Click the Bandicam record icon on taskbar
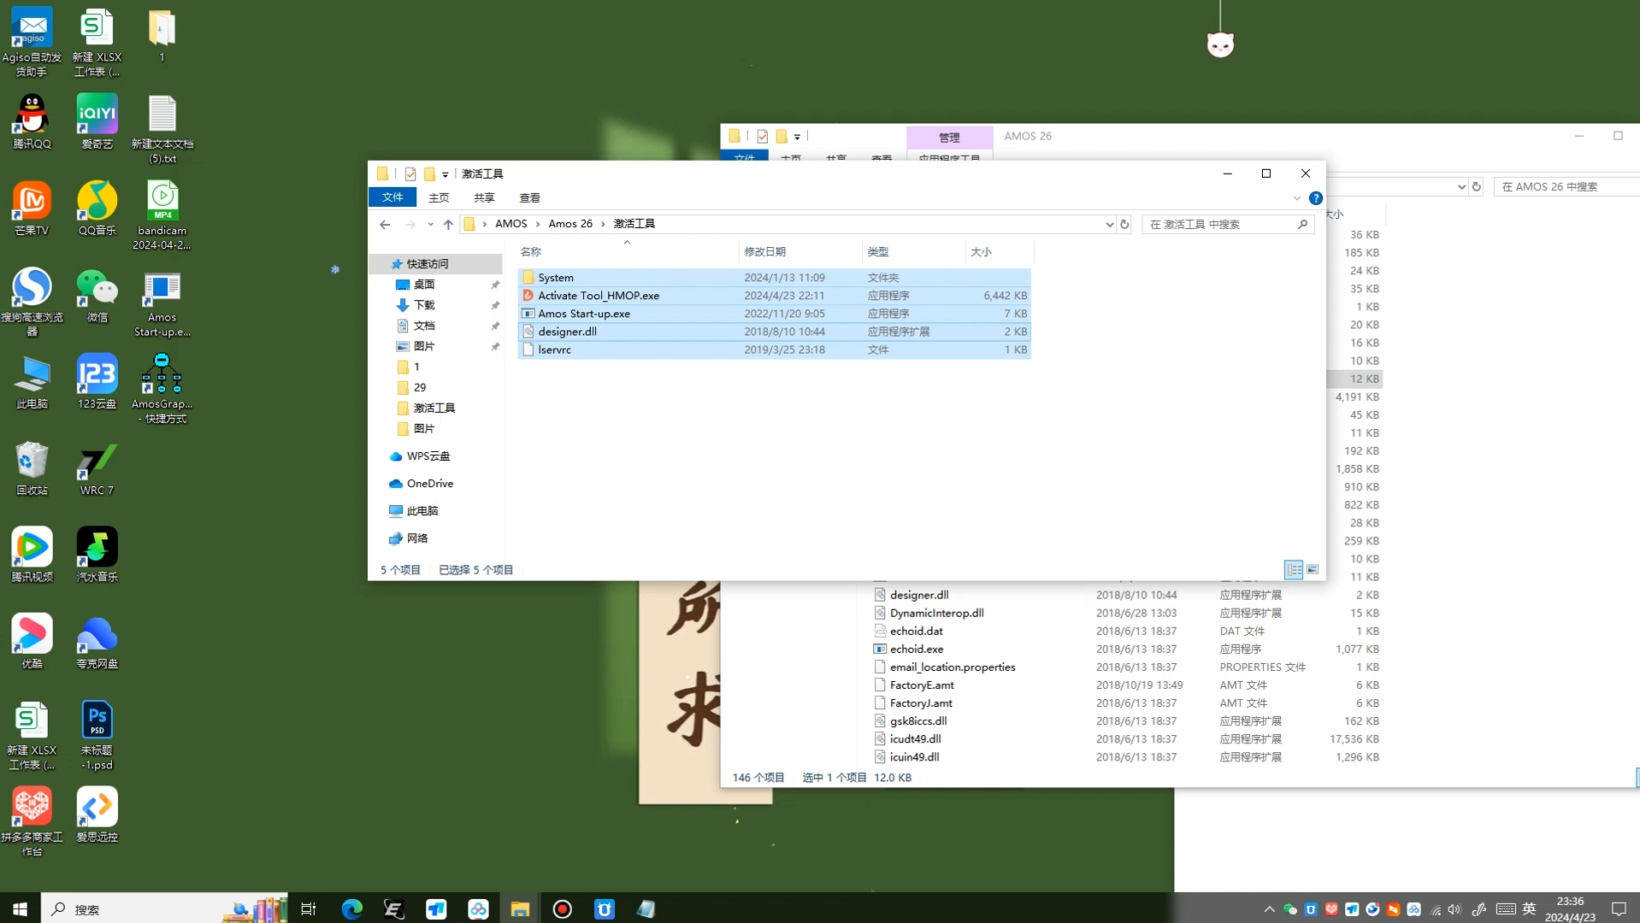This screenshot has height=923, width=1640. point(562,908)
